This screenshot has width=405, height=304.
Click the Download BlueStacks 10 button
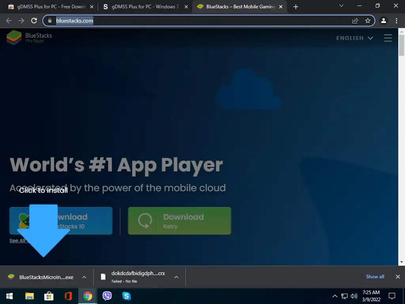[x=61, y=221]
